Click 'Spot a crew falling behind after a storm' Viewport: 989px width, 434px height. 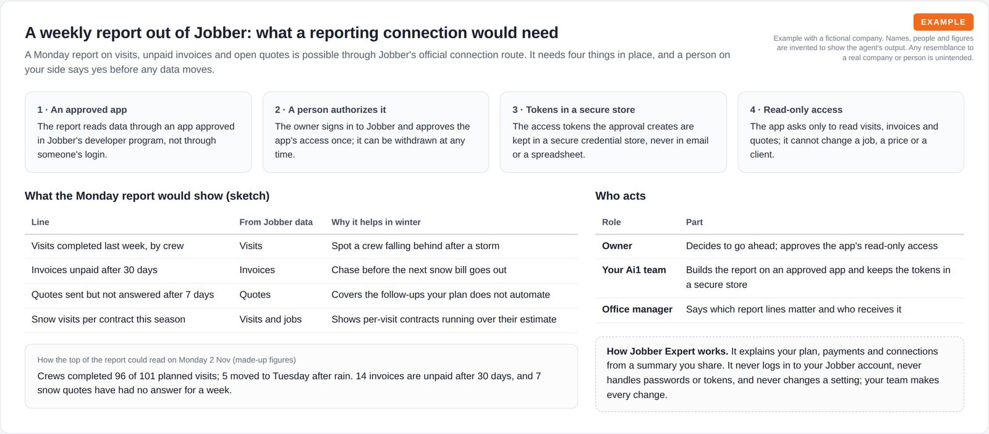click(x=415, y=246)
